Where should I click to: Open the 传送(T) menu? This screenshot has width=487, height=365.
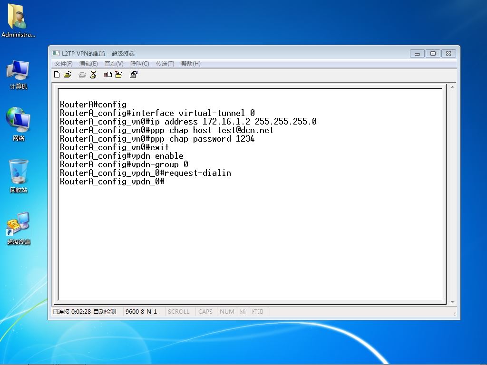(165, 64)
